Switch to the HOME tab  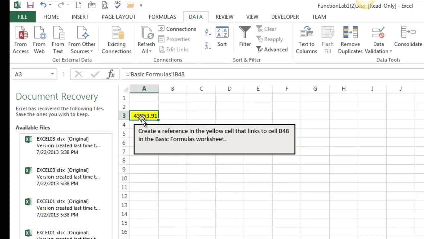click(x=51, y=17)
